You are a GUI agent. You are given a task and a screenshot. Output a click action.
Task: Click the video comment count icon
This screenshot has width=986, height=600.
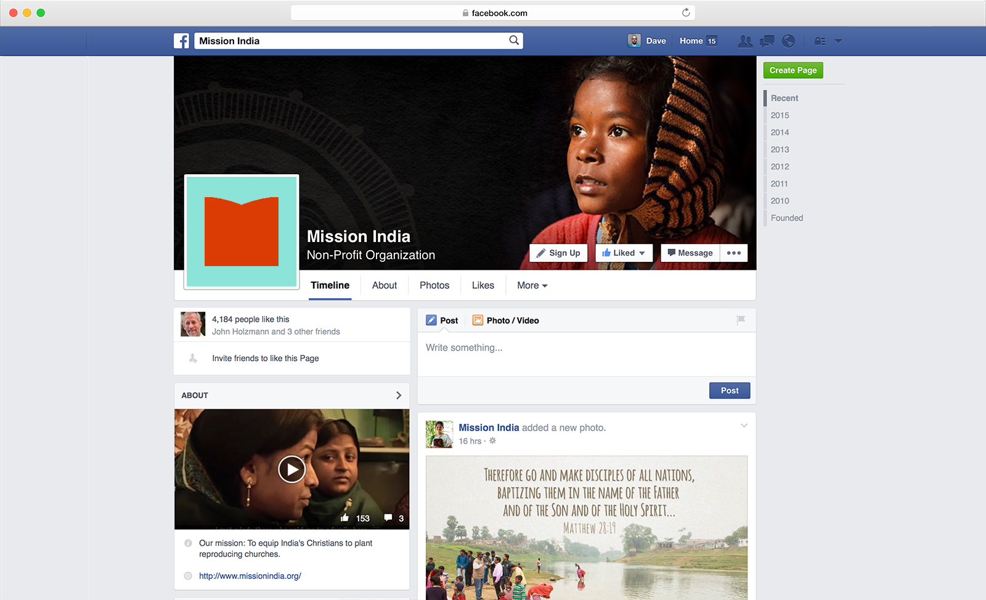(388, 518)
